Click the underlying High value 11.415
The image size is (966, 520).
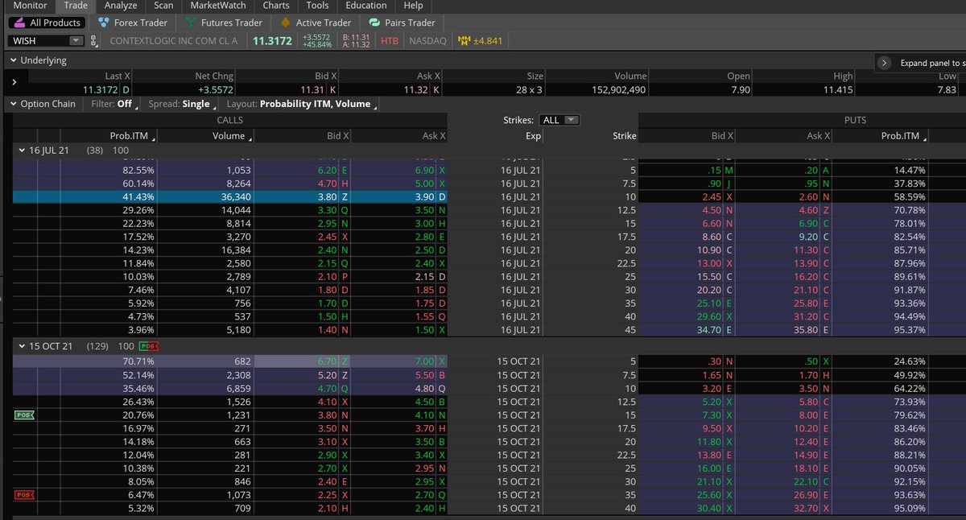(x=838, y=89)
